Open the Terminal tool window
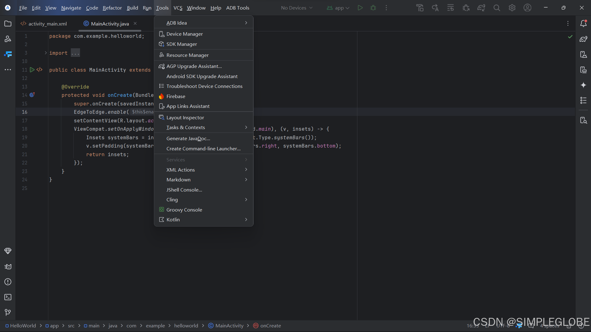The image size is (591, 332). [8, 297]
